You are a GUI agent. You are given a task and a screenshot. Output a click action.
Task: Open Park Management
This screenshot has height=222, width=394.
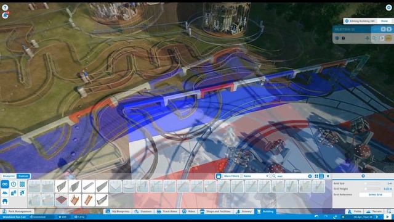click(x=17, y=212)
